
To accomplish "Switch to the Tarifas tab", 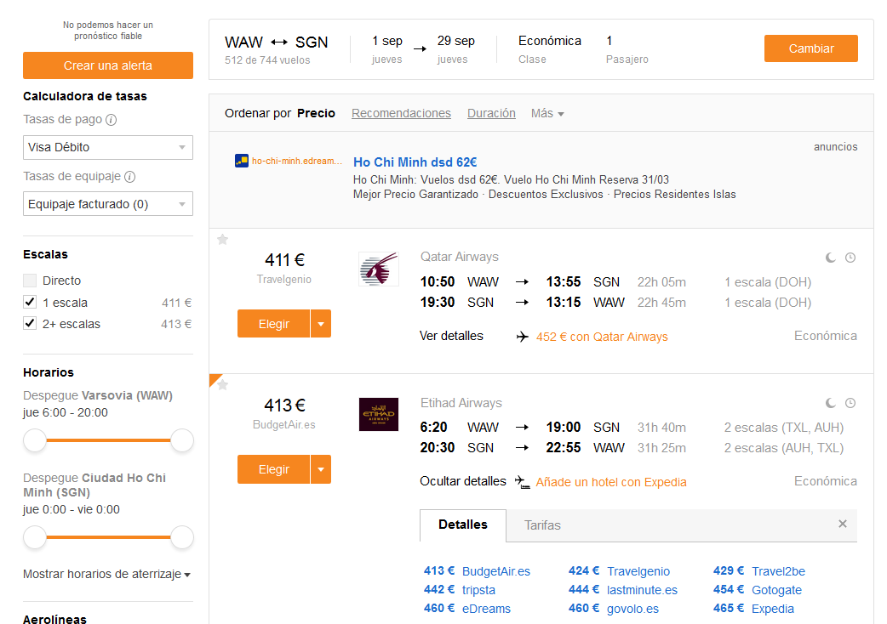I will pyautogui.click(x=542, y=525).
